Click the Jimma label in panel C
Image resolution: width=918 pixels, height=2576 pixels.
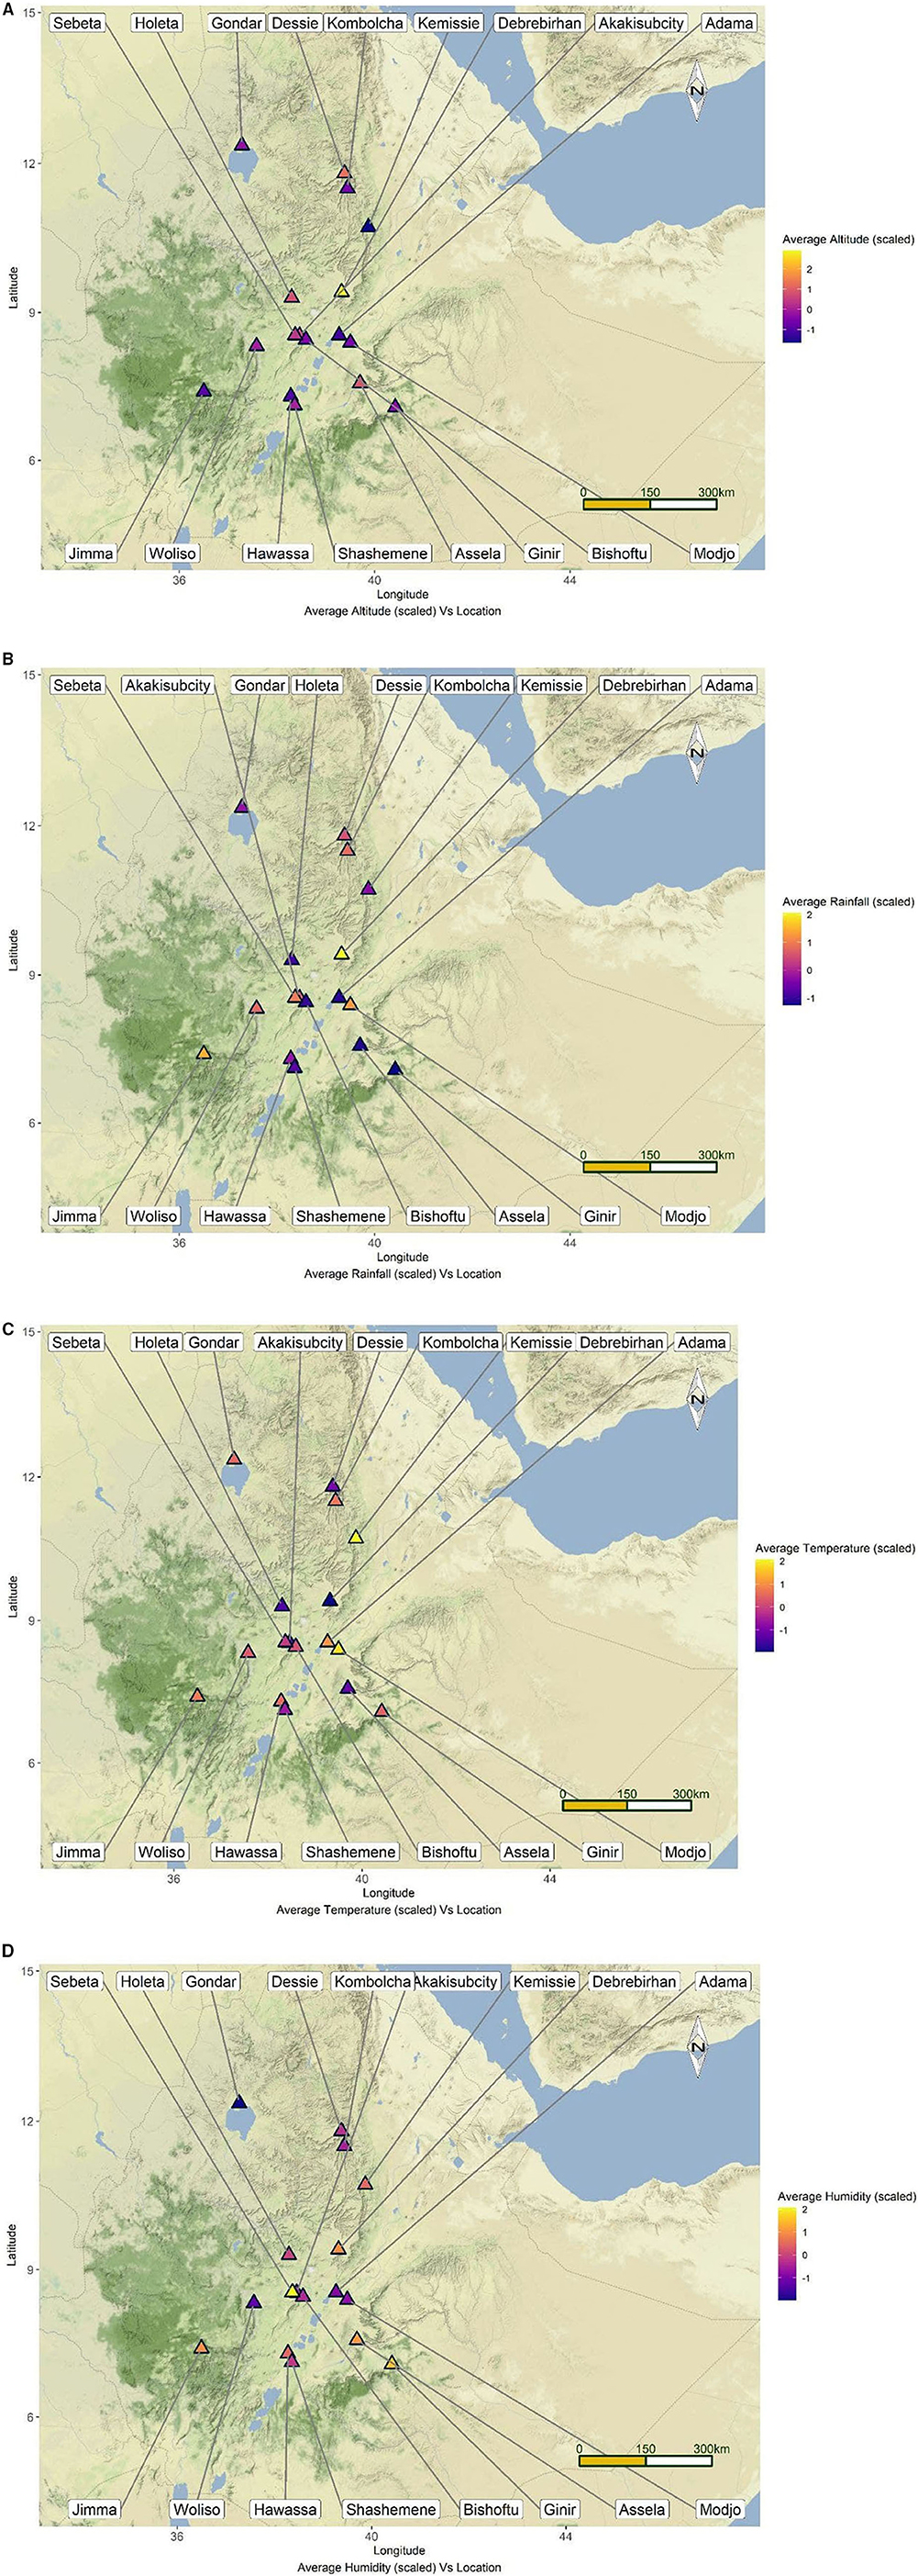pyautogui.click(x=78, y=1852)
